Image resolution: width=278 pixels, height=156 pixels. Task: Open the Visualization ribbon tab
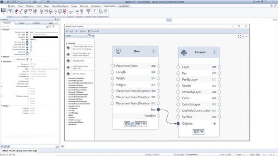point(96,6)
